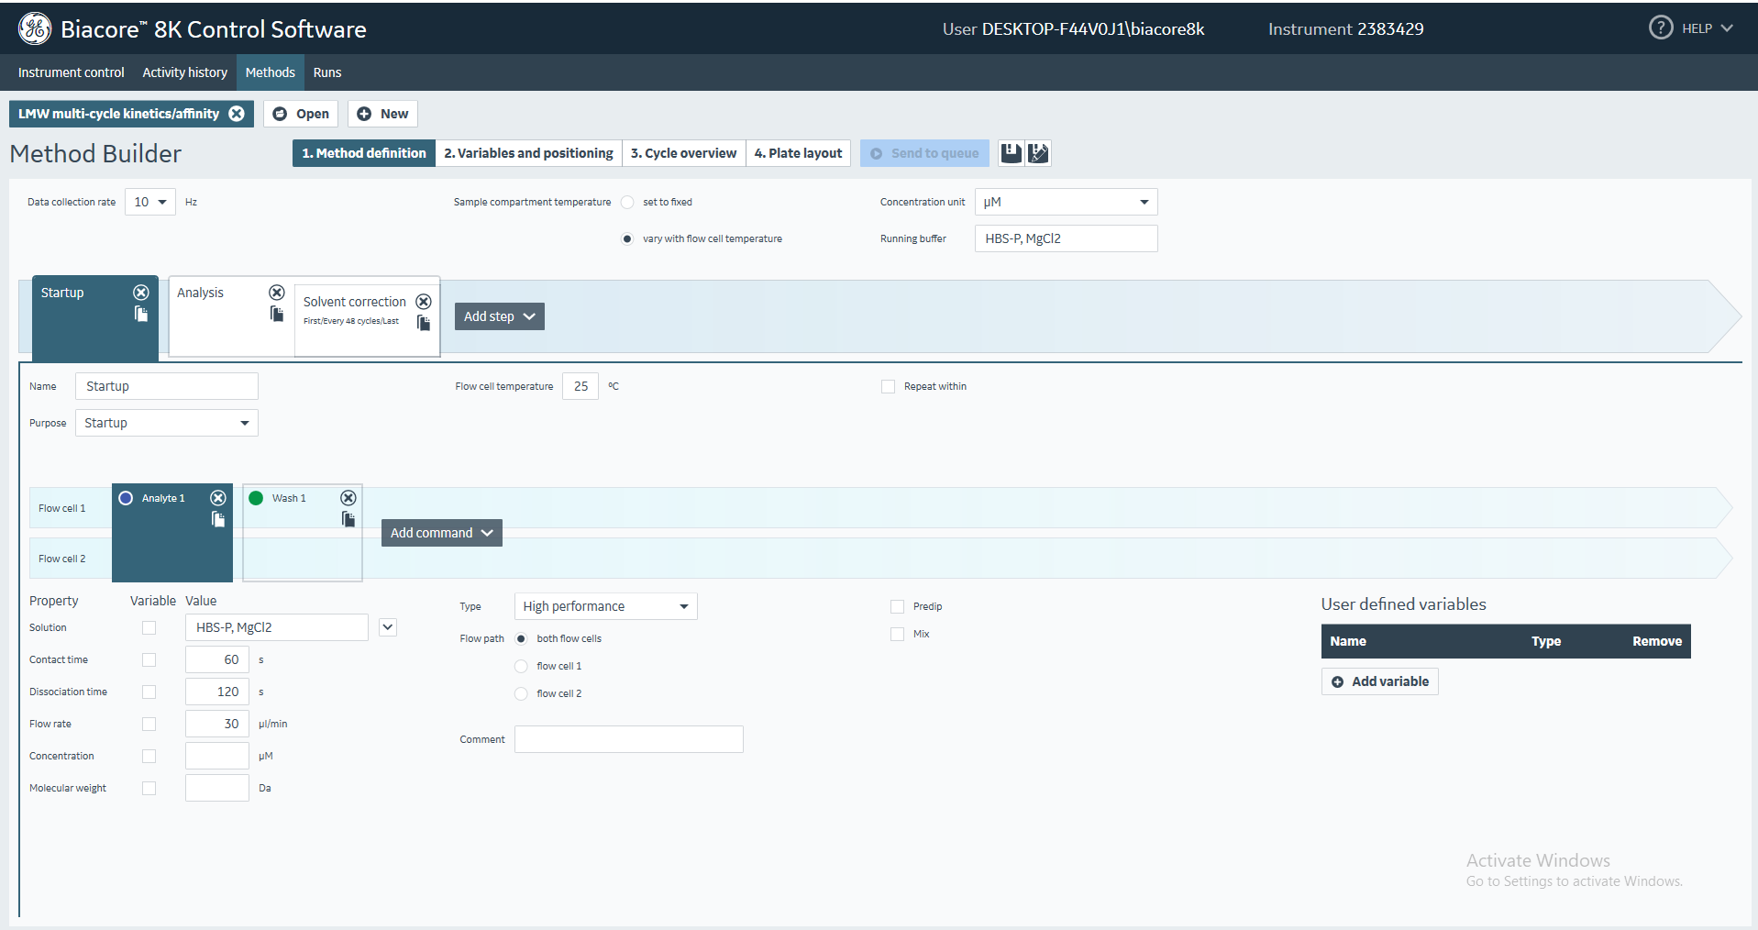Tick the Predip checkbox
The height and width of the screenshot is (930, 1758).
[x=897, y=607]
